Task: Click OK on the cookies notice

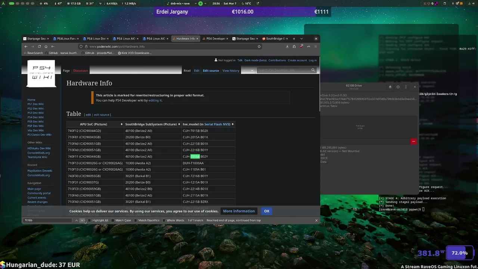Action: 267,211
